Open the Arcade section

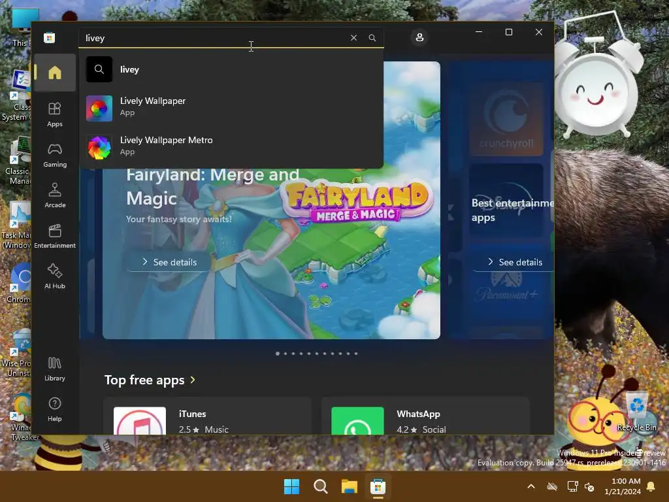pyautogui.click(x=55, y=195)
